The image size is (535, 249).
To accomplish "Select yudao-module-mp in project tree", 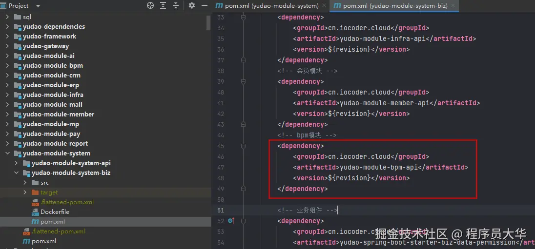I will pos(51,124).
